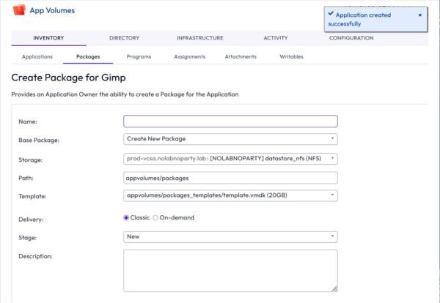Expand the Base Package dropdown
This screenshot has height=303, width=440.
pos(230,139)
